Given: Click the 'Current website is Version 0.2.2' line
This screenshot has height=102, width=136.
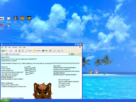Looking at the screenshot, I should point(40,63).
